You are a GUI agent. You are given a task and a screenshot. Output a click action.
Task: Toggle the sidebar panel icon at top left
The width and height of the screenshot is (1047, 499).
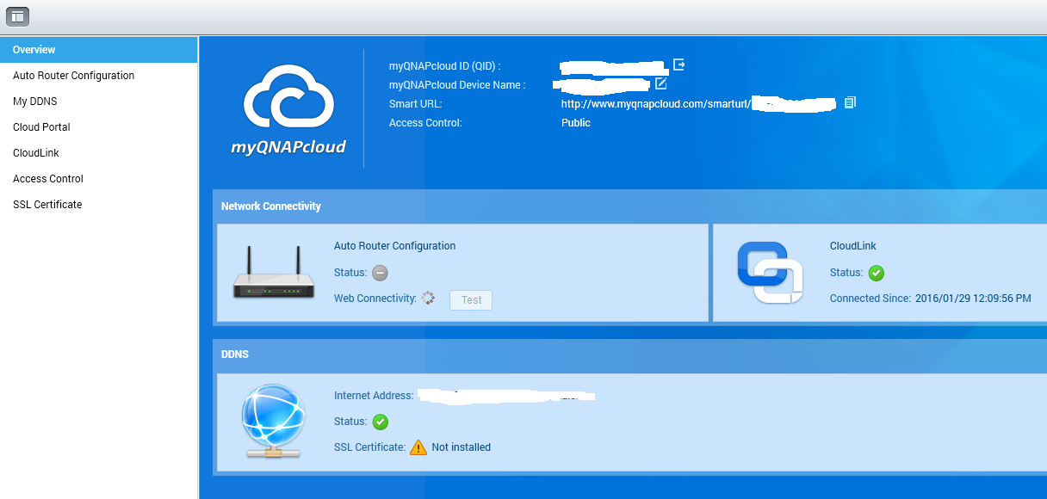17,16
